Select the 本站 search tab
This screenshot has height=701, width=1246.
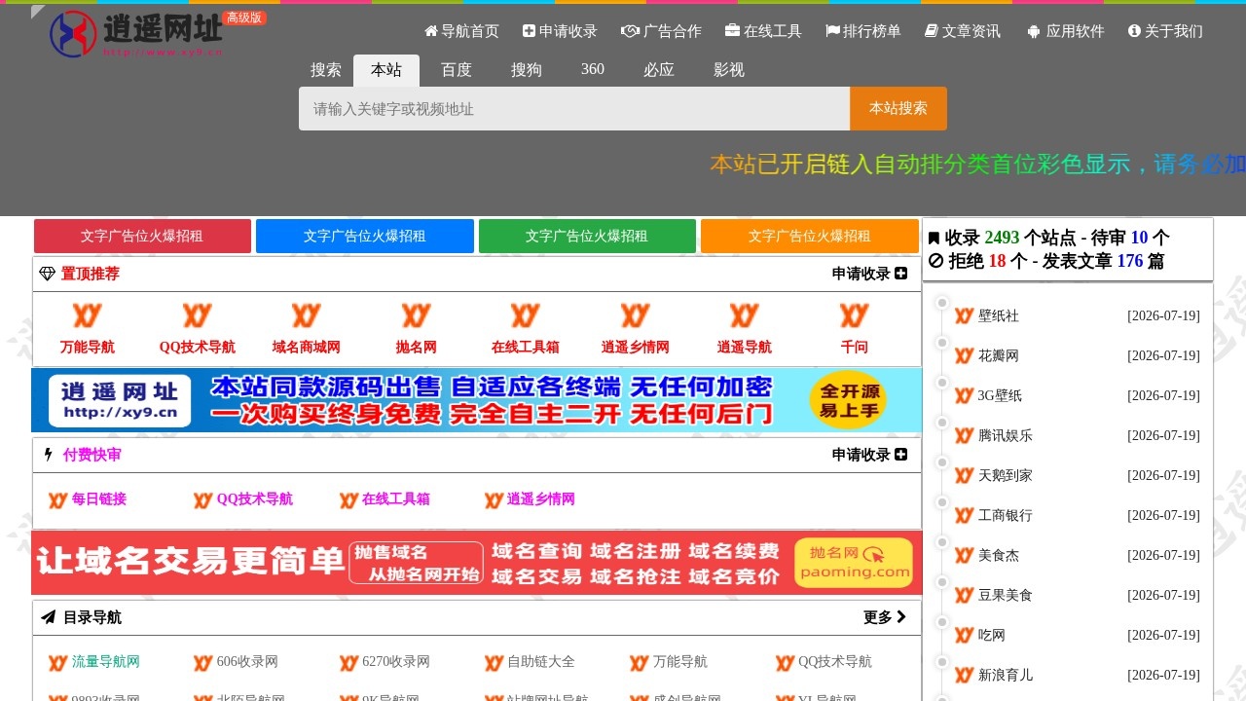point(386,70)
